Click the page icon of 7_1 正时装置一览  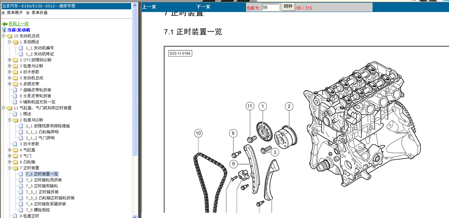pyautogui.click(x=21, y=174)
